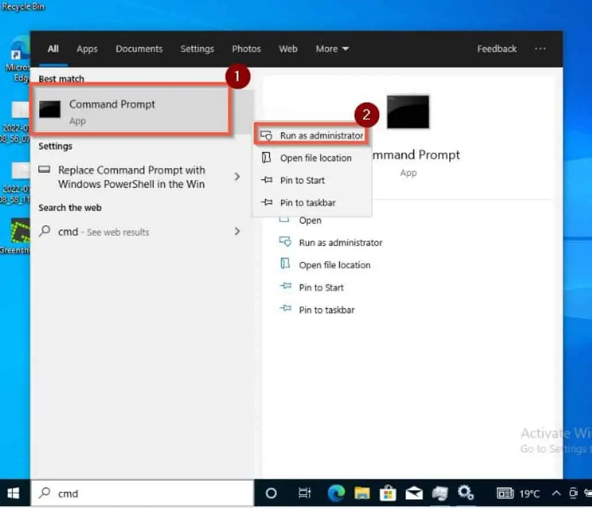Screen dimensions: 592x508
Task: Click the Feedback button
Action: click(496, 49)
